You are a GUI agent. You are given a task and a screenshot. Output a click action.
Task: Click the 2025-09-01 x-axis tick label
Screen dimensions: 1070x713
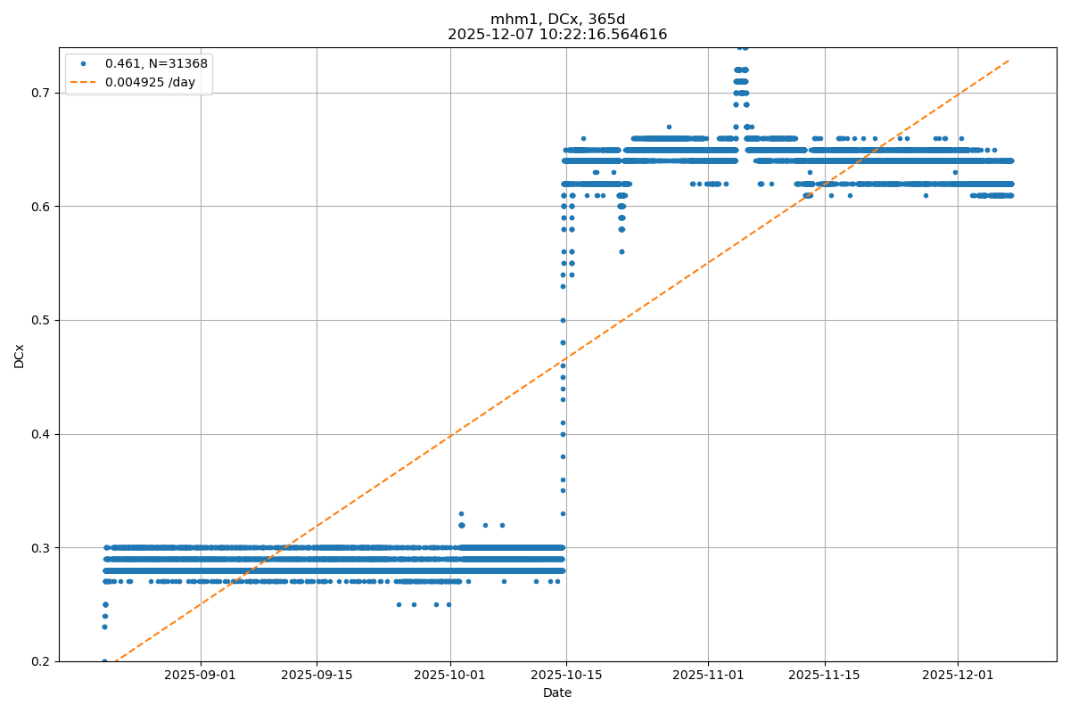click(201, 676)
